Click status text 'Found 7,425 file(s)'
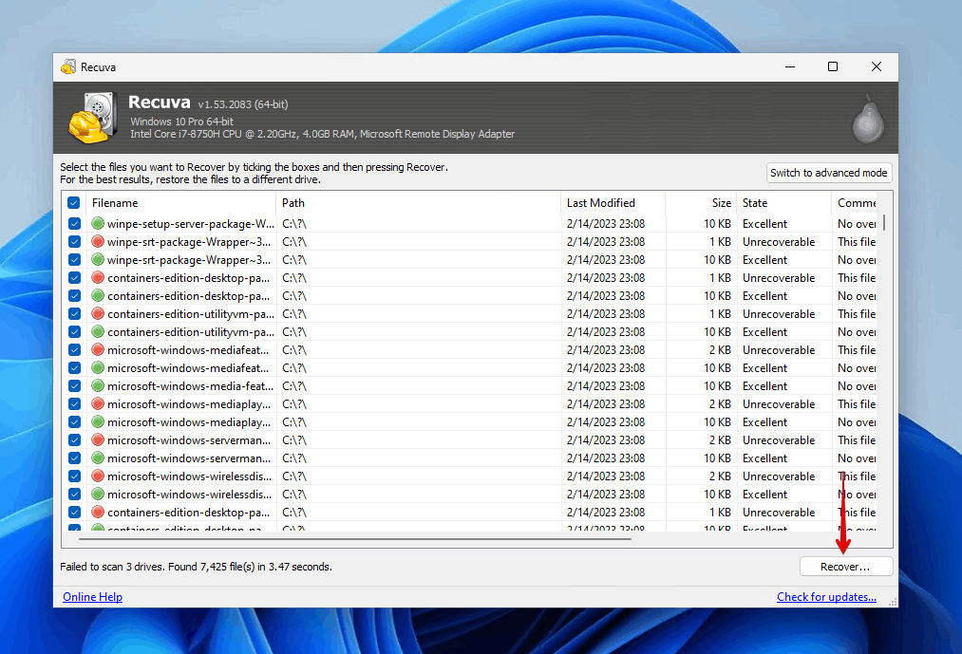962x654 pixels. coord(211,567)
